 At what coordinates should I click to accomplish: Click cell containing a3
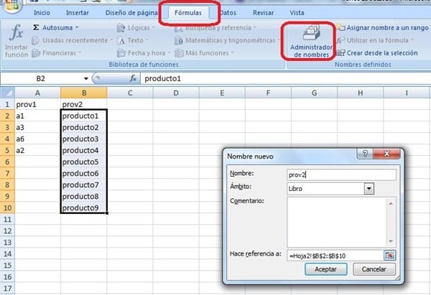pyautogui.click(x=37, y=128)
